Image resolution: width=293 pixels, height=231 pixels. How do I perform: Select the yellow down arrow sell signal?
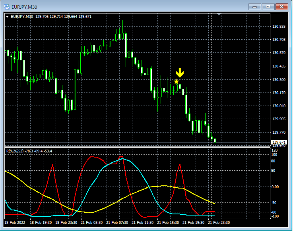pyautogui.click(x=180, y=73)
